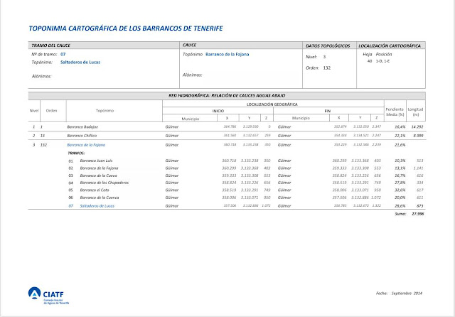Click the 'Fecha:' label in footer
Screen dimensions: 455x317
(382, 294)
